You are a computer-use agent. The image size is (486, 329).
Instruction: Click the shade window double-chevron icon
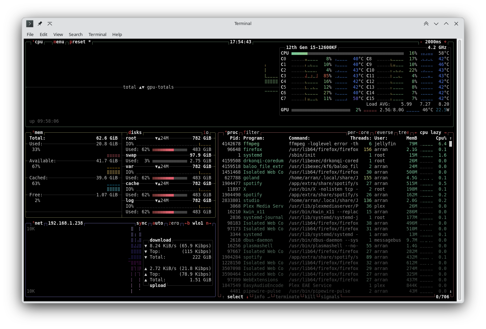[426, 24]
